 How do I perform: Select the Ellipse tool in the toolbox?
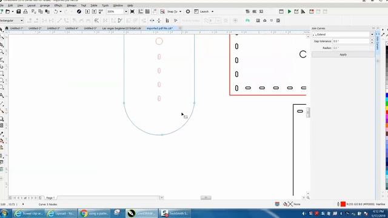click(1, 81)
